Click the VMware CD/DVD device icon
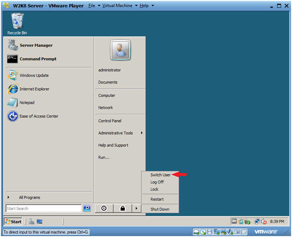Screen dimensions: 292x237 [x=203, y=232]
